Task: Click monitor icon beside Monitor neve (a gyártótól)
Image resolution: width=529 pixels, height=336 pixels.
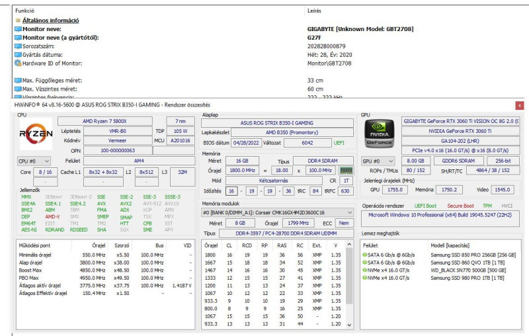Action: pyautogui.click(x=18, y=38)
